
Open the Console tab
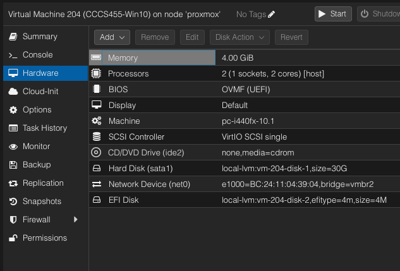[45, 55]
